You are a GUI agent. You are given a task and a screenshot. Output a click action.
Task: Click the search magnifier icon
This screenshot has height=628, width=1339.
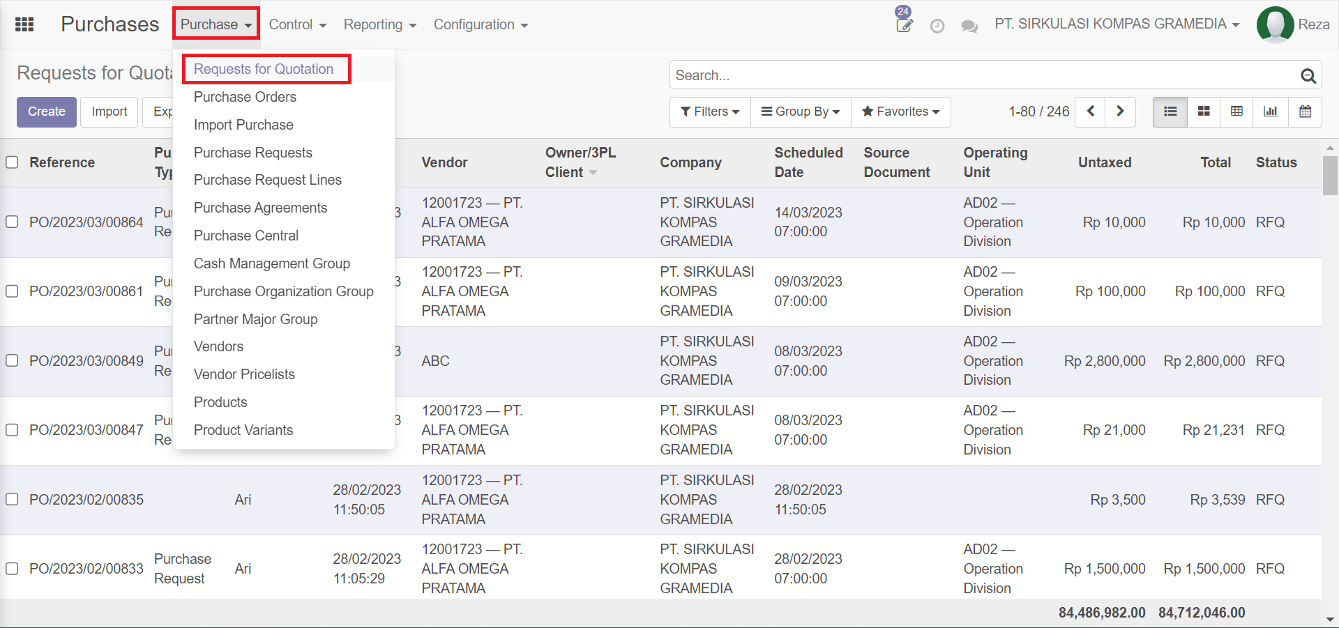pyautogui.click(x=1308, y=75)
